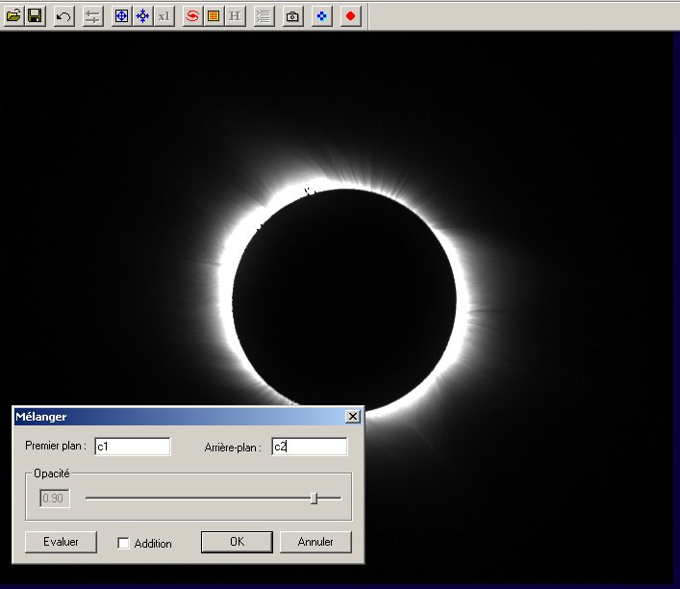This screenshot has width=680, height=589.
Task: Enable the Addition checkbox
Action: coord(124,543)
